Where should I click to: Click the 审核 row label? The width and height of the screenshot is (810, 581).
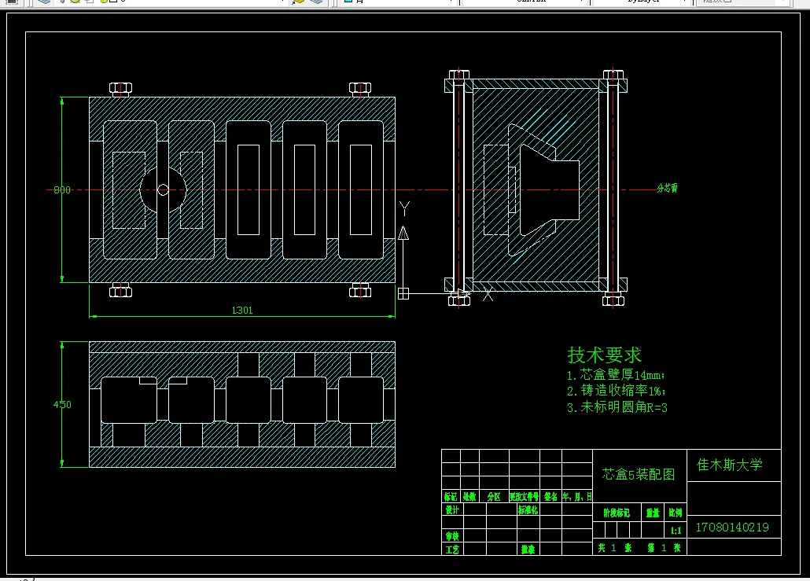[452, 536]
